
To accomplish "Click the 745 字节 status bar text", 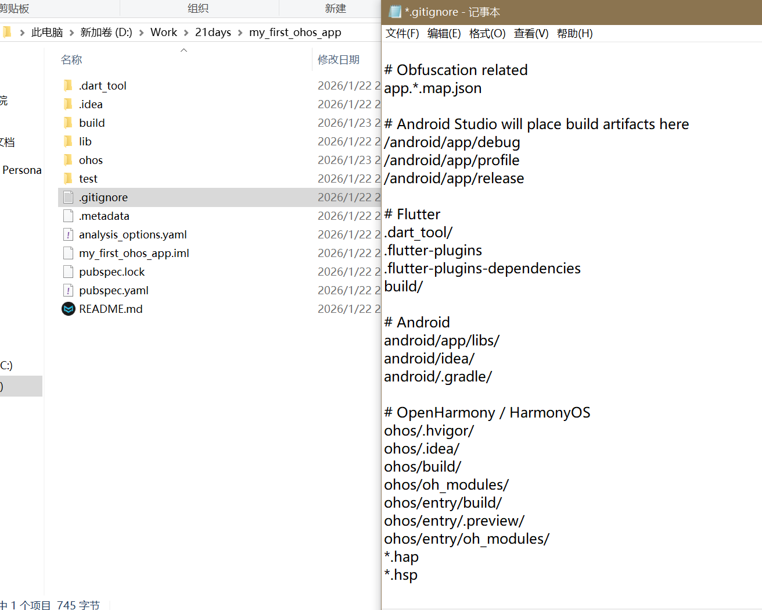I will point(78,605).
